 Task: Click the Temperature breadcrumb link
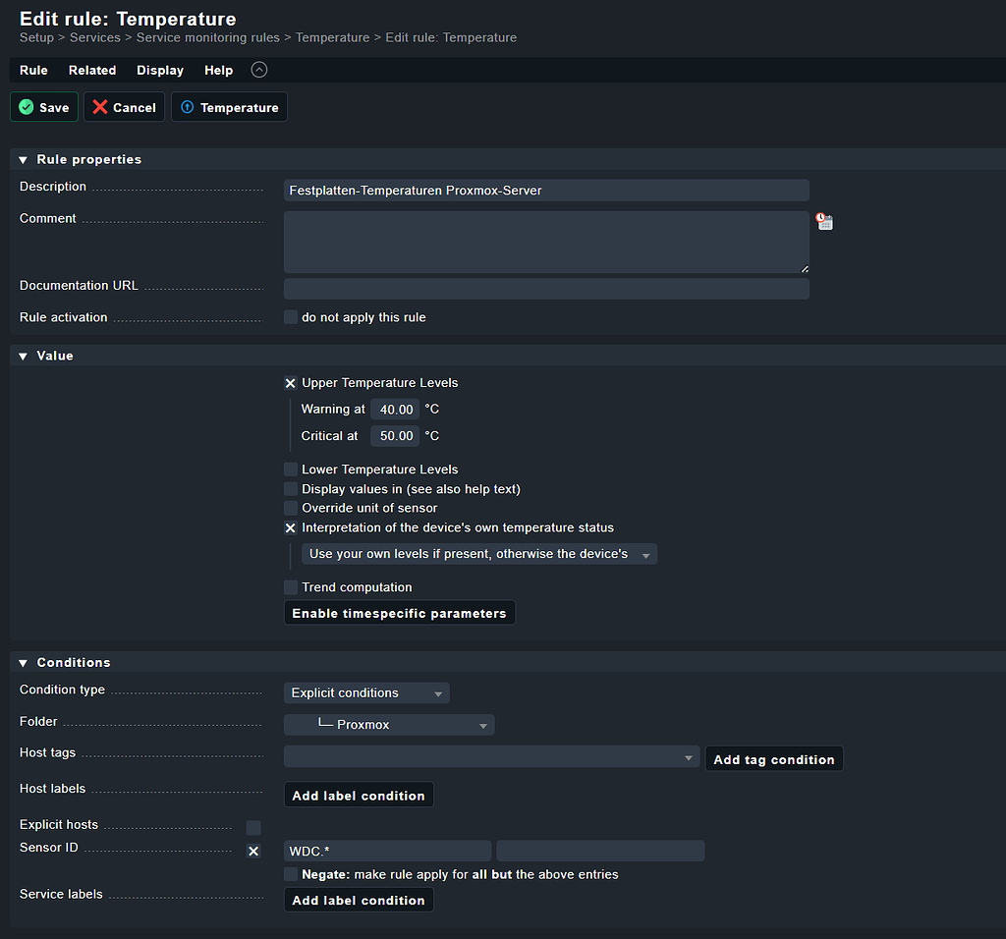[x=332, y=37]
